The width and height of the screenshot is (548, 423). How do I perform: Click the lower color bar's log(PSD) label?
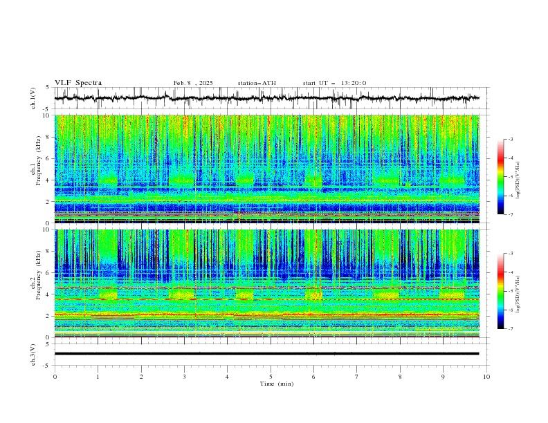click(518, 294)
